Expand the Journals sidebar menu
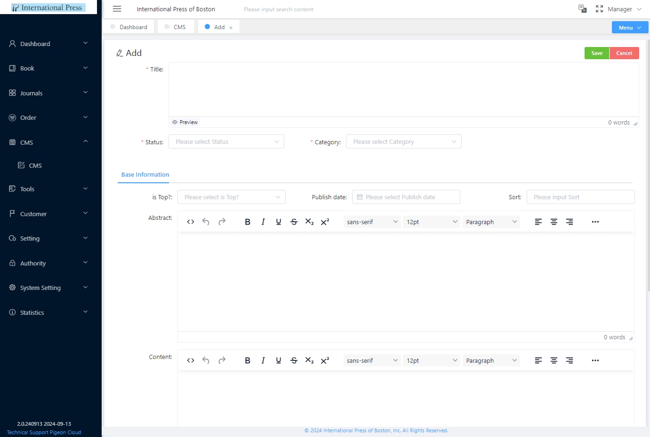This screenshot has width=650, height=437. (48, 93)
